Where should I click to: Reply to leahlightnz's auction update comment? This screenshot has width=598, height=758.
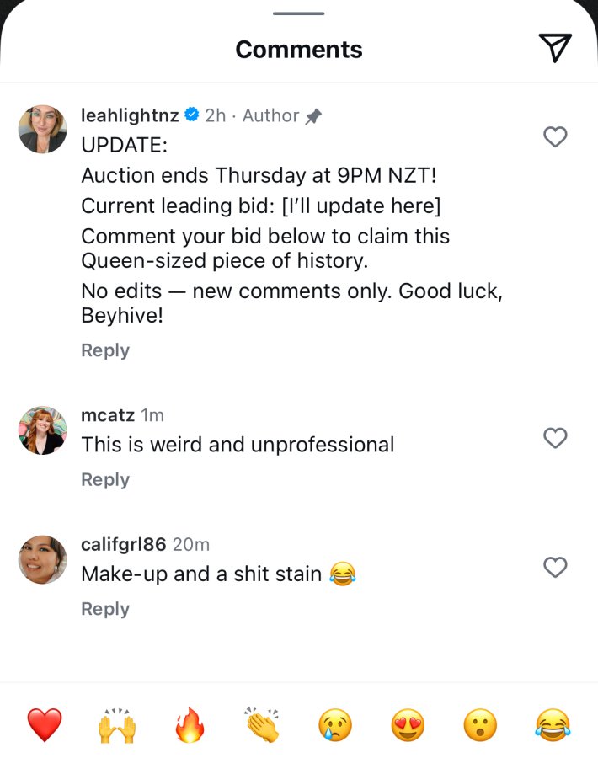pyautogui.click(x=105, y=350)
